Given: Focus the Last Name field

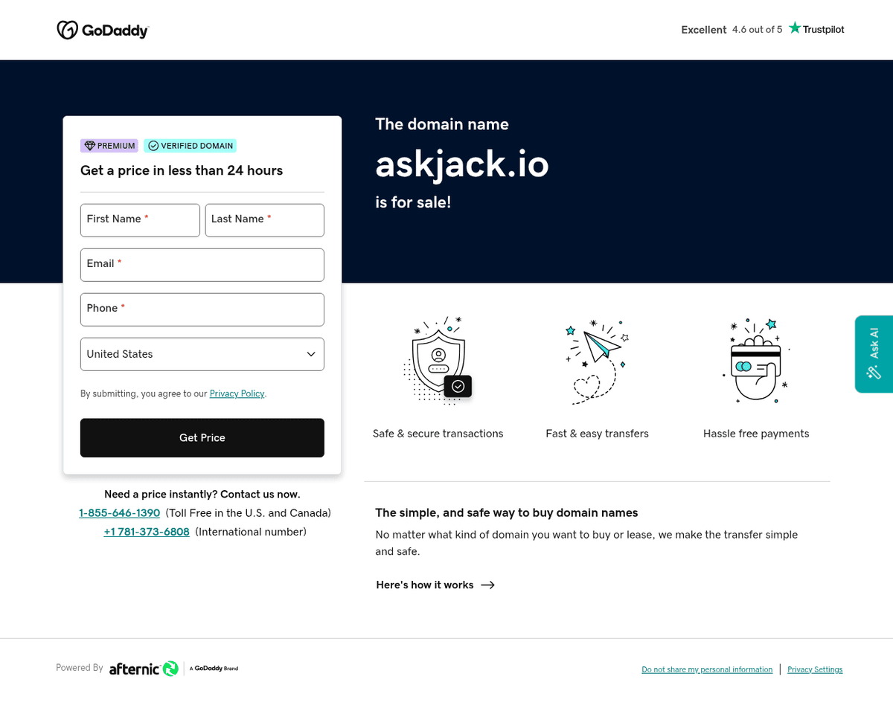Looking at the screenshot, I should click(264, 220).
